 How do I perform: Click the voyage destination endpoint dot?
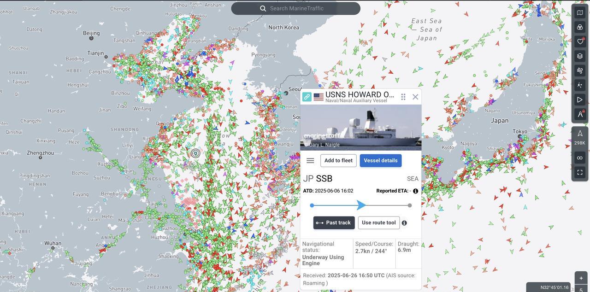pyautogui.click(x=410, y=205)
